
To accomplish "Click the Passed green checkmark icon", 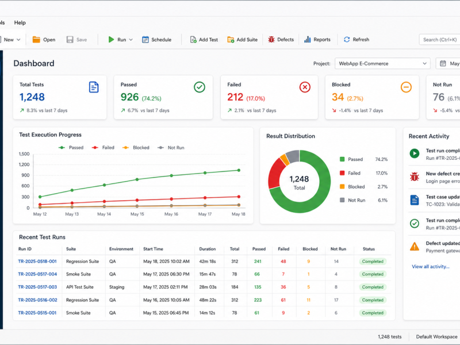I will [x=200, y=87].
